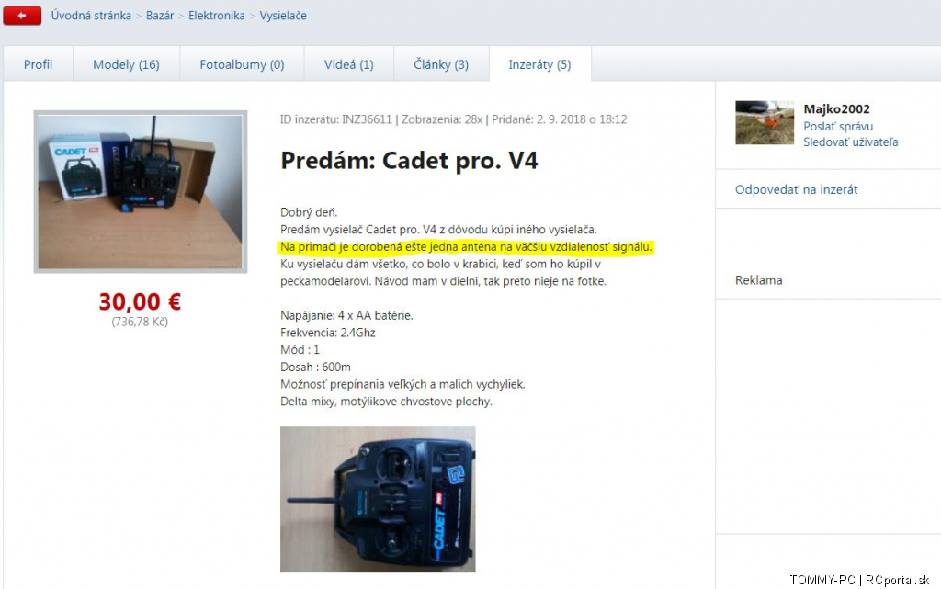Click Odpovedať na inzerát
The height and width of the screenshot is (589, 941).
coord(797,189)
